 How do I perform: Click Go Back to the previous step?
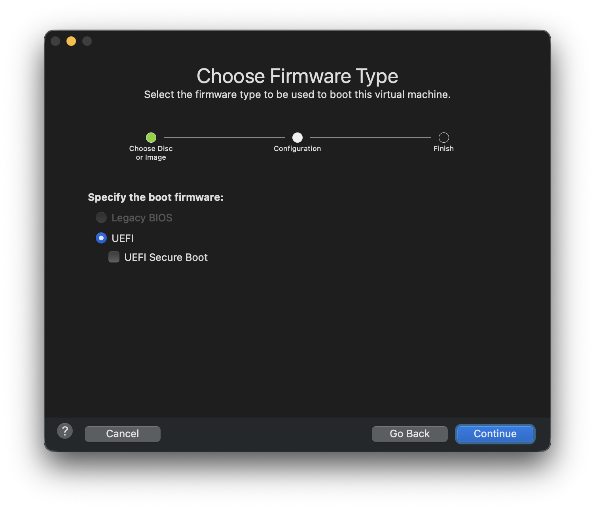(409, 434)
